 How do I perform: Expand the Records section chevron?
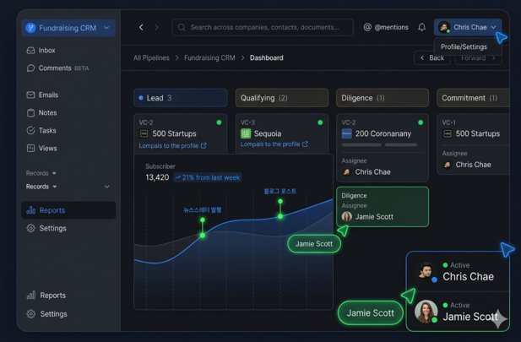pyautogui.click(x=106, y=187)
